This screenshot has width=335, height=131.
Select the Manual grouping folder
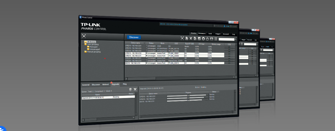tap(92, 52)
